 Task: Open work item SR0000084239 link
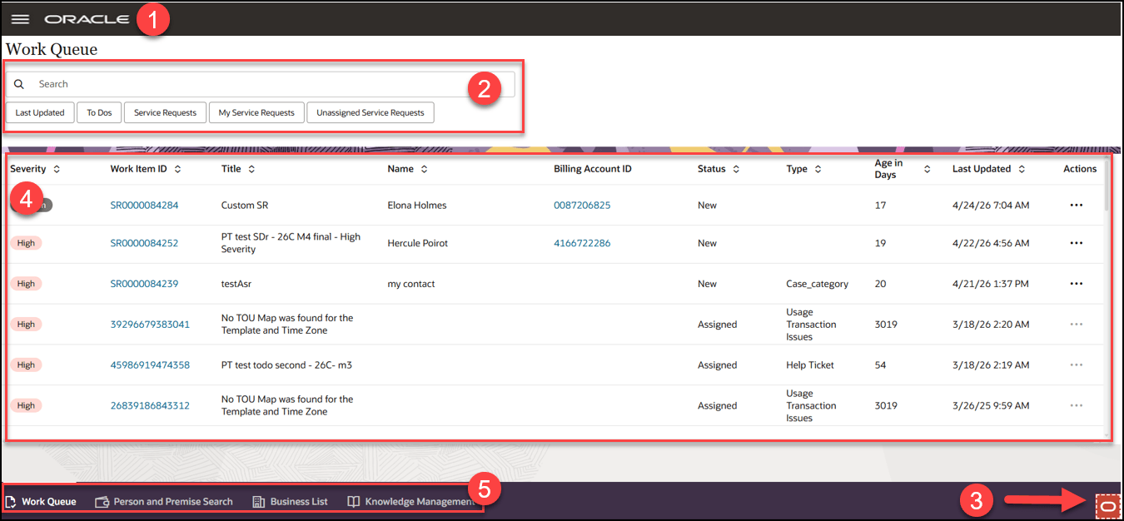coord(144,284)
